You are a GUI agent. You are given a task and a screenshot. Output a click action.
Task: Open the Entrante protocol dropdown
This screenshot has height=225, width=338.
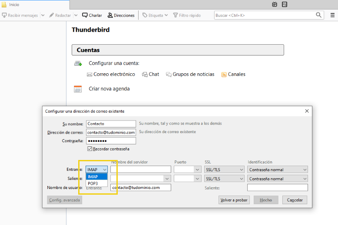point(96,170)
